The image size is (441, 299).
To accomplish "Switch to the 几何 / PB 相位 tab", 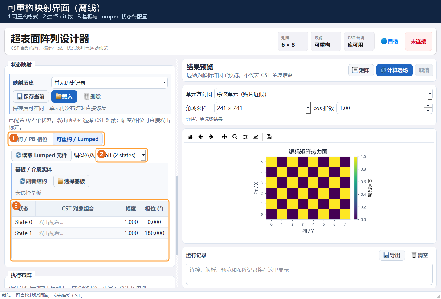I will pos(31,139).
